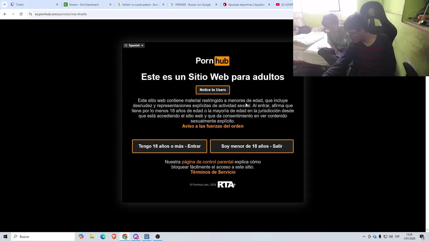The image size is (429, 241).
Task: Click the RTA logo
Action: point(227,184)
